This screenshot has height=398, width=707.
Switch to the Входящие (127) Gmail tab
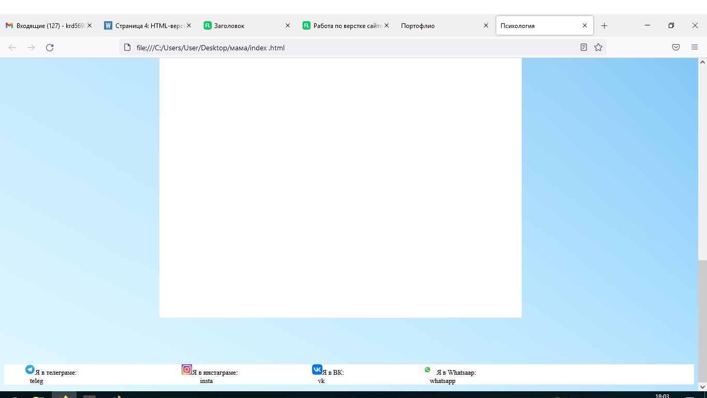[x=49, y=25]
